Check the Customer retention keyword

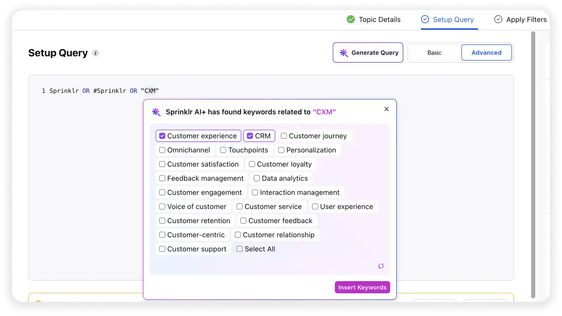[162, 221]
